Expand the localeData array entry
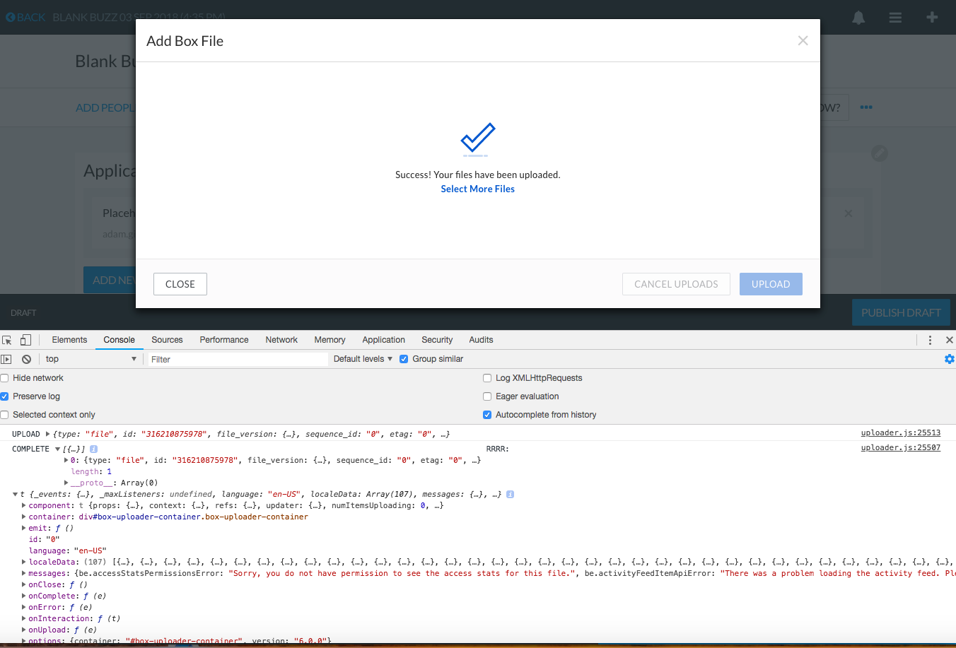Image resolution: width=956 pixels, height=648 pixels. pos(22,562)
